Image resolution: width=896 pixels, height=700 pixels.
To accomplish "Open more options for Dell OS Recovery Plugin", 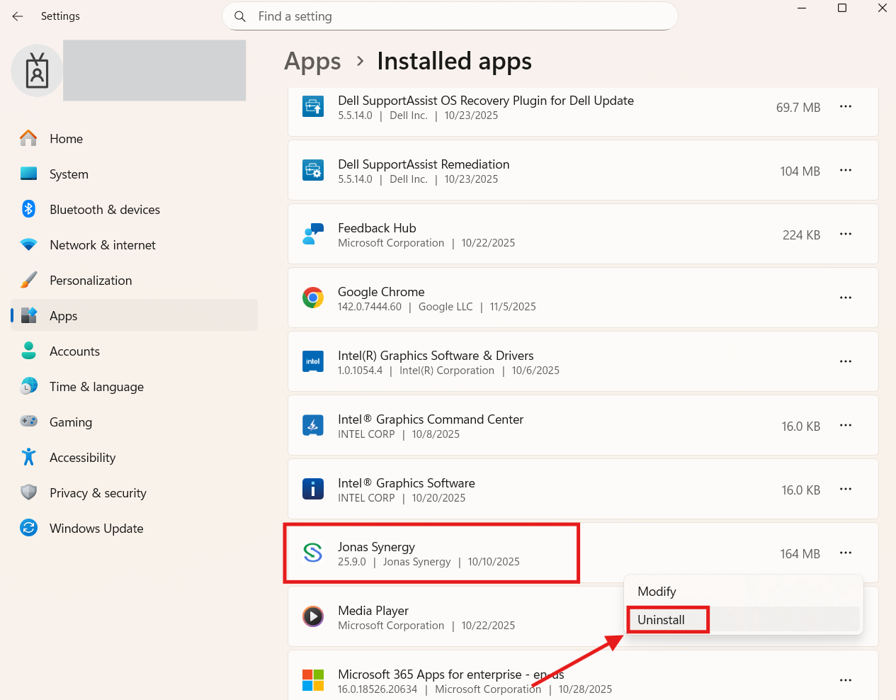I will click(x=845, y=106).
